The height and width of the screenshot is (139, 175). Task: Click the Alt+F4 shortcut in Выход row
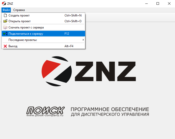pos(69,46)
